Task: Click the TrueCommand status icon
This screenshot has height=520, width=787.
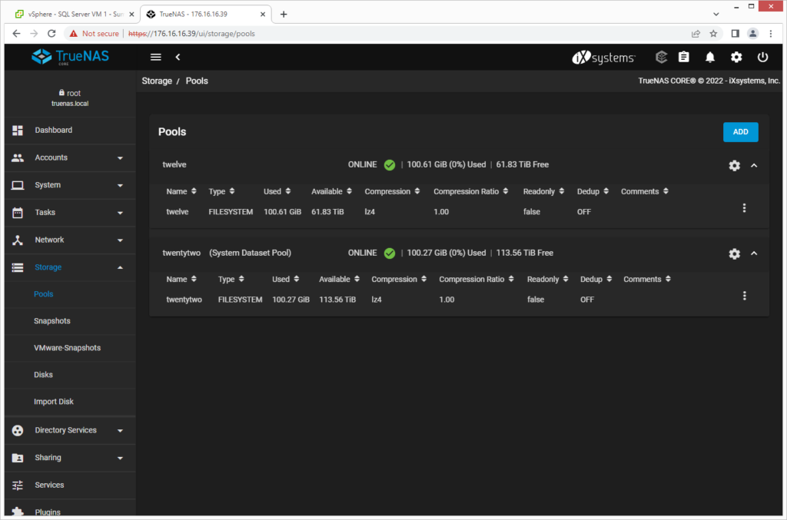Action: click(x=661, y=57)
